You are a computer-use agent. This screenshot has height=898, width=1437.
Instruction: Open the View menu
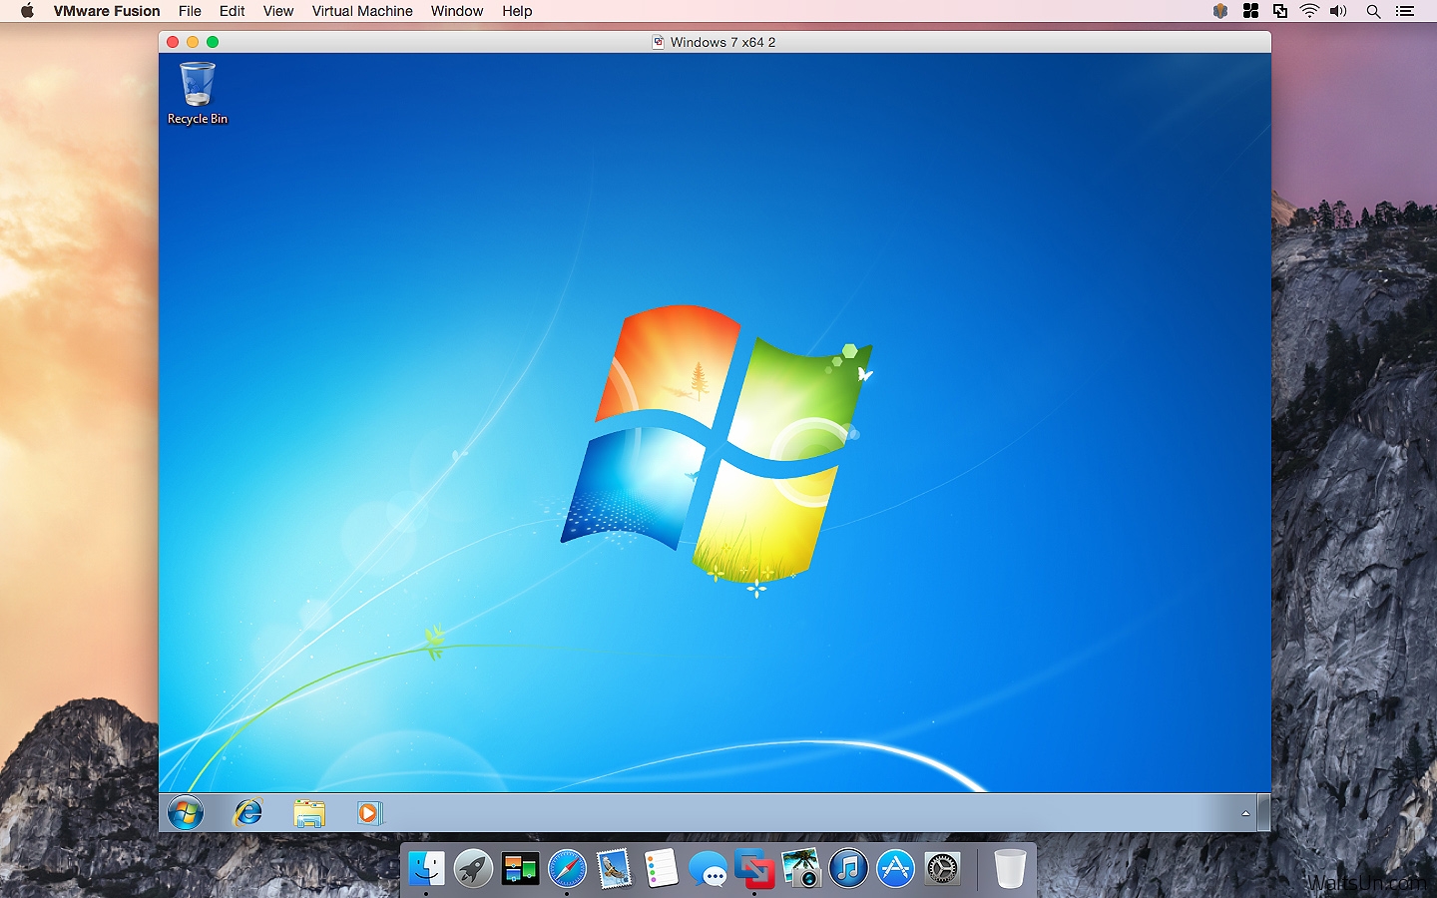[x=278, y=11]
